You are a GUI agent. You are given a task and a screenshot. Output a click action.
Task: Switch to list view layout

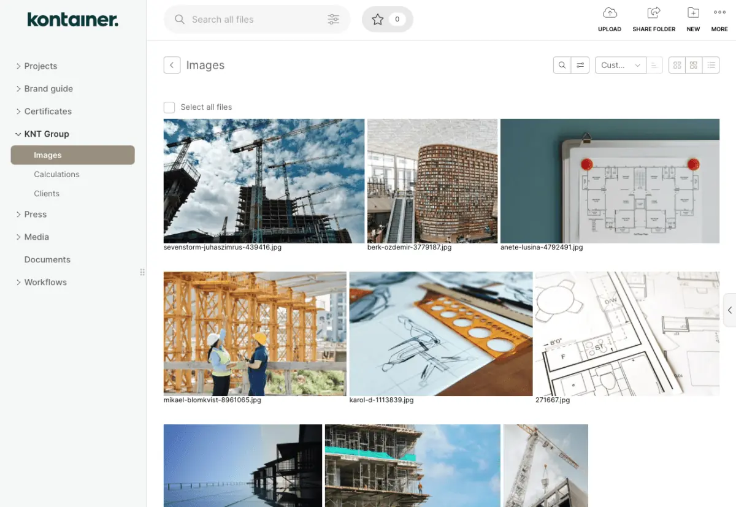tap(711, 64)
